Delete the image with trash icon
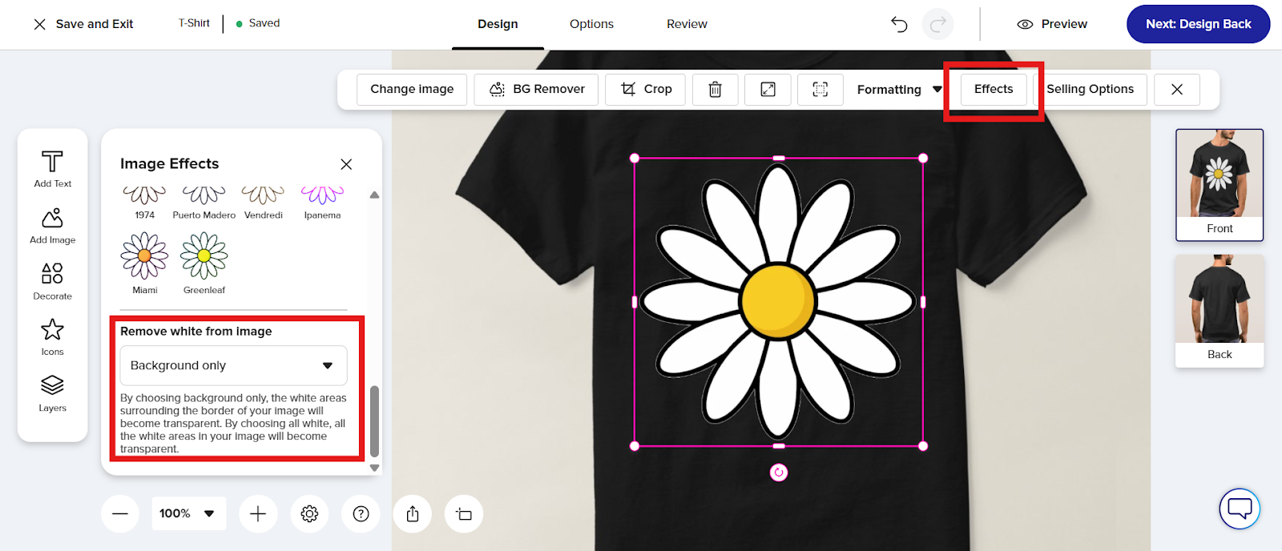The height and width of the screenshot is (551, 1282). tap(715, 90)
